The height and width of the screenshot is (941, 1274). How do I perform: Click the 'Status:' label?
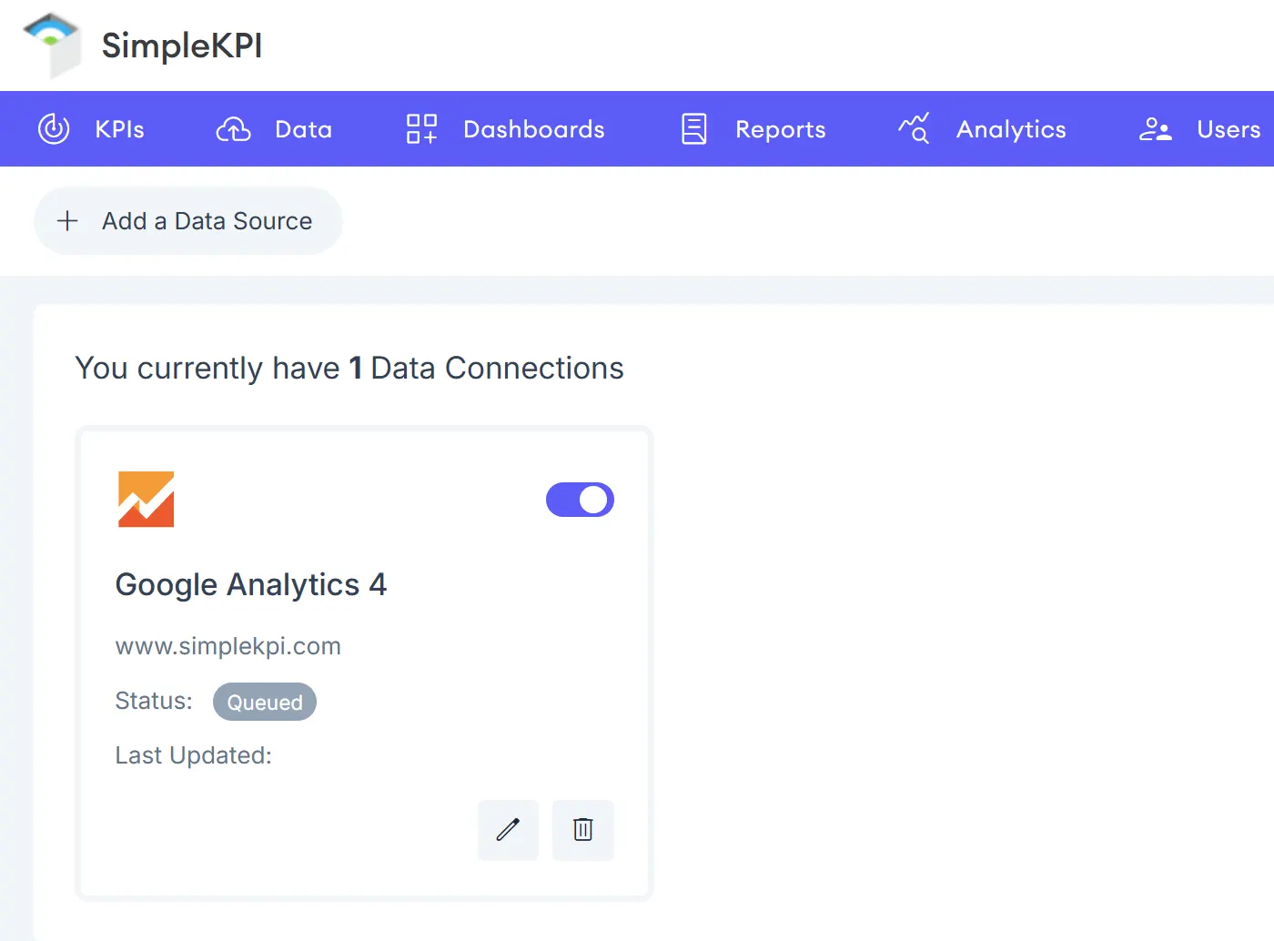(x=154, y=701)
